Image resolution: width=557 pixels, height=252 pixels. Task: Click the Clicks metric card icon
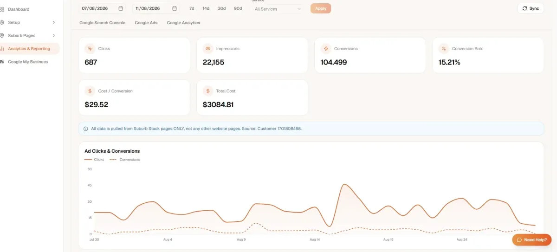pos(90,49)
